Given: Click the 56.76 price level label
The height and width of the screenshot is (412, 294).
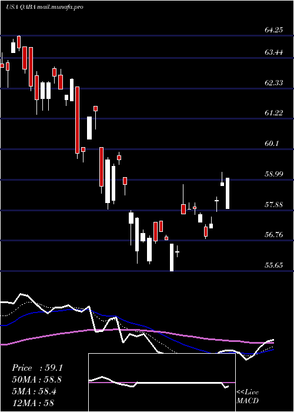Looking at the screenshot, I should [x=274, y=234].
